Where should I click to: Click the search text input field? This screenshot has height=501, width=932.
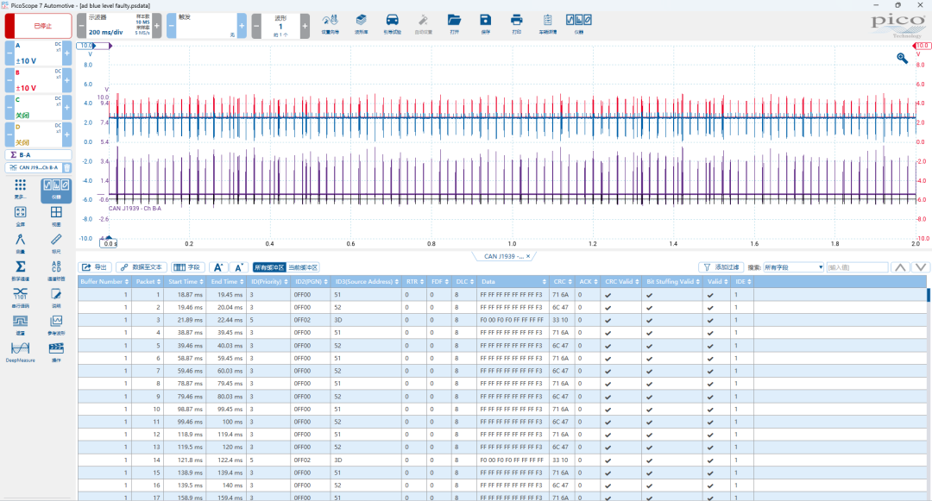(x=855, y=267)
